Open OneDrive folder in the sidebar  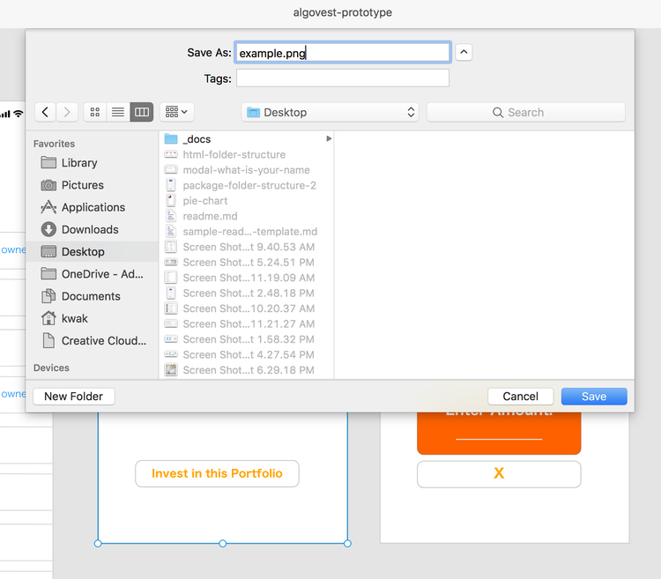pos(92,274)
